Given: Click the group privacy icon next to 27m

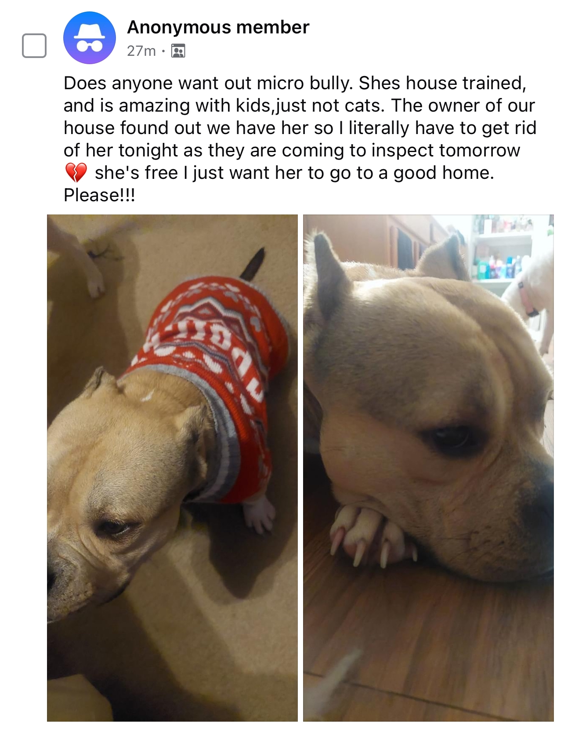Looking at the screenshot, I should click(x=178, y=51).
